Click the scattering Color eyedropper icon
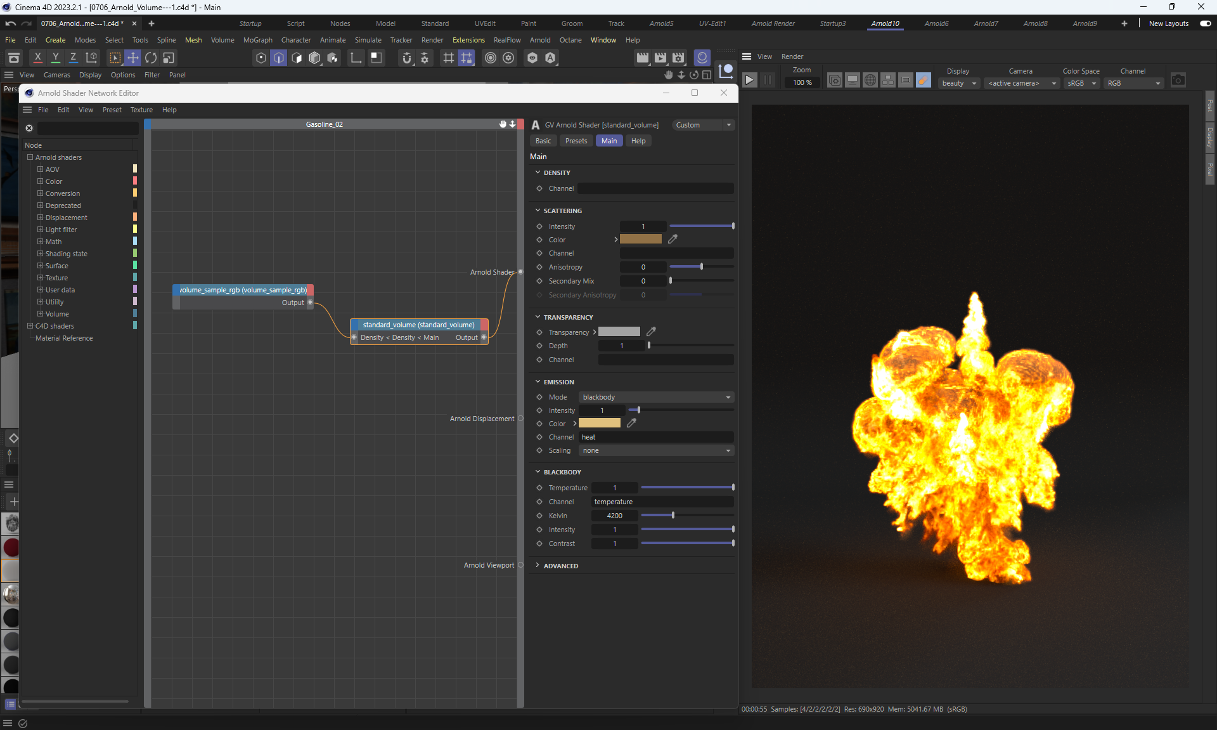The height and width of the screenshot is (730, 1217). 673,239
